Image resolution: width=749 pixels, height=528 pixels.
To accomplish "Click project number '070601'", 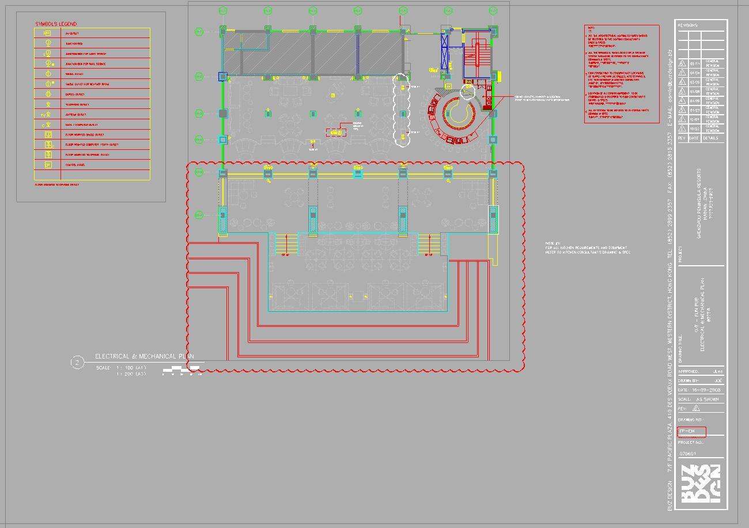I will tap(688, 454).
